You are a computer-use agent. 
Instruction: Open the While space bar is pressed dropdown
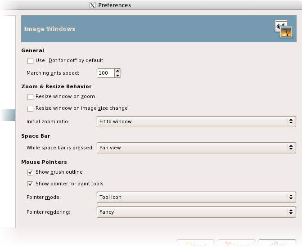(196, 148)
